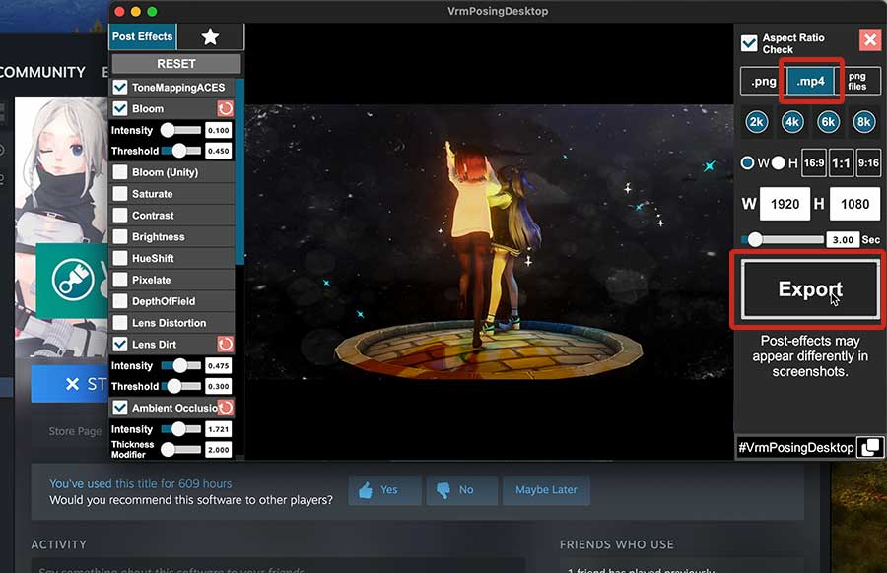Select the 8k resolution preset

point(863,122)
